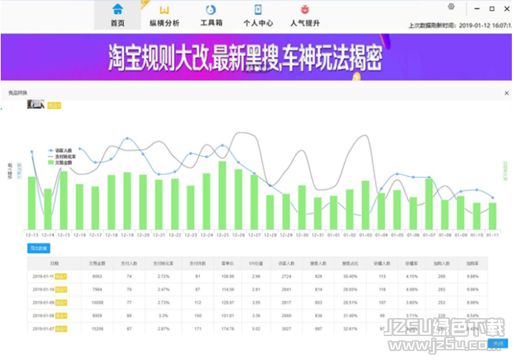Click the 2724 visitor count cell
Image resolution: width=514 pixels, height=364 pixels.
click(286, 277)
